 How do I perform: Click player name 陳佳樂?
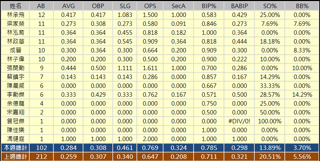pyautogui.click(x=16, y=130)
